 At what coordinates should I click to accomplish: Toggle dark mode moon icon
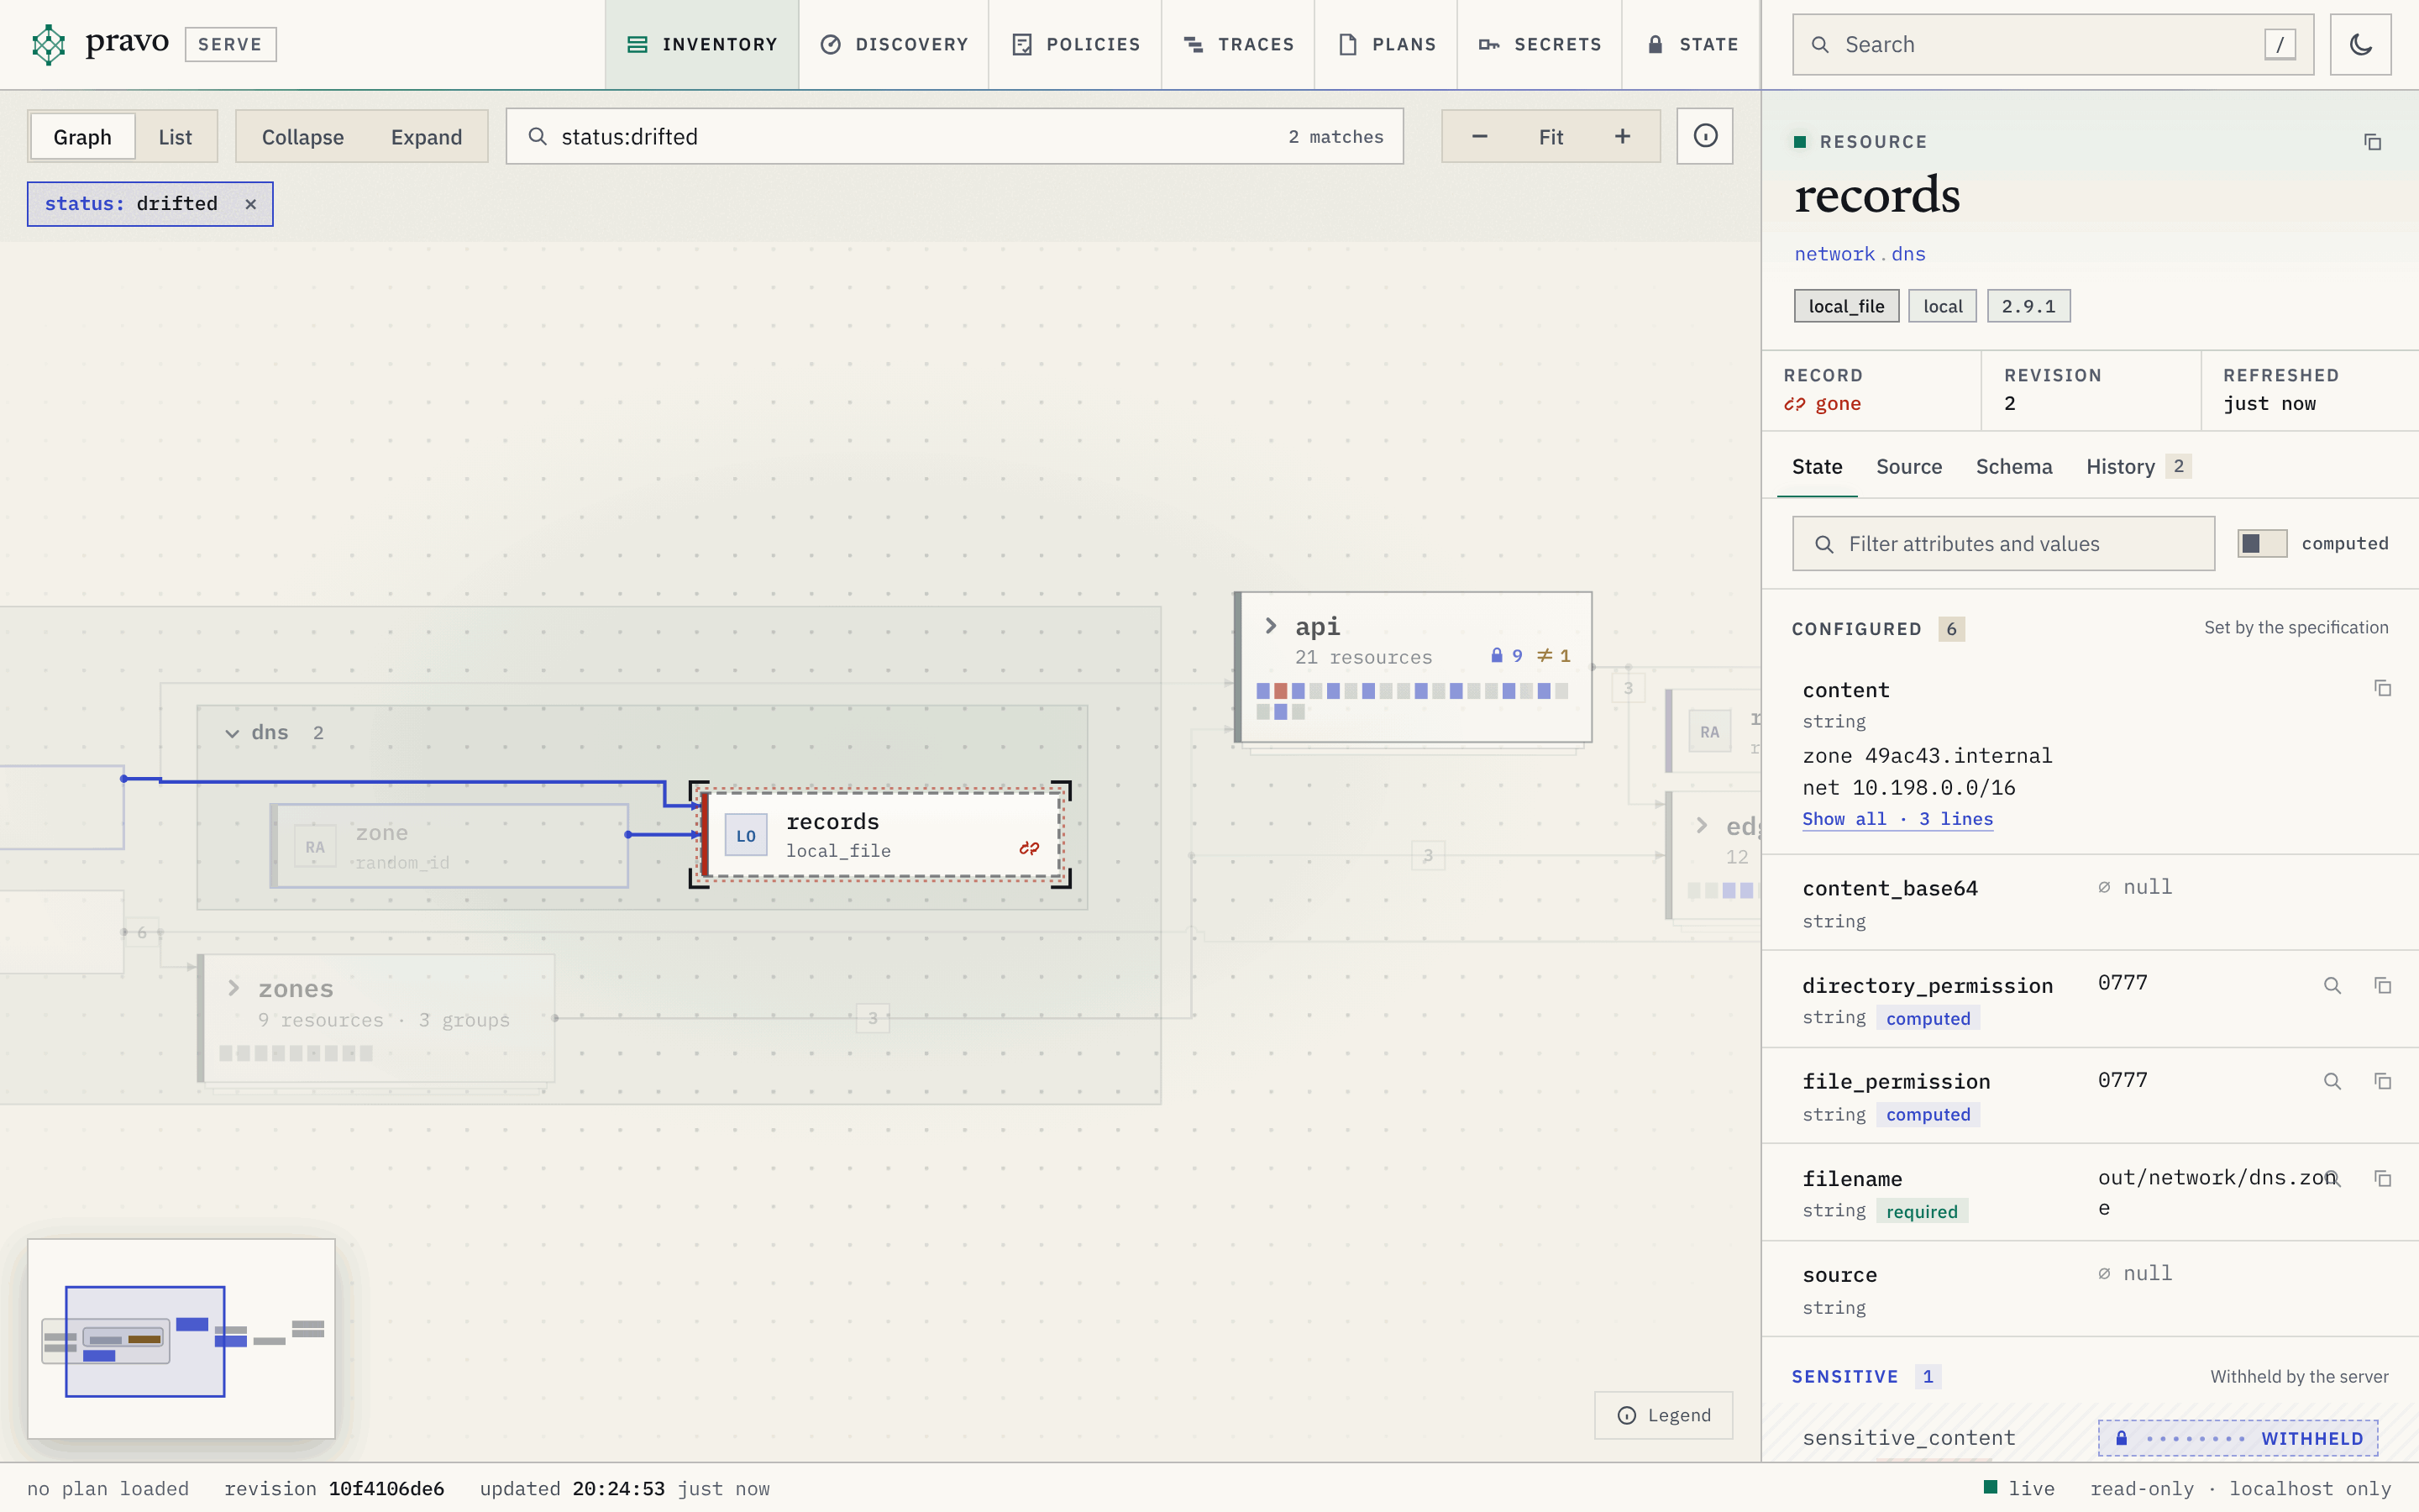point(2360,44)
